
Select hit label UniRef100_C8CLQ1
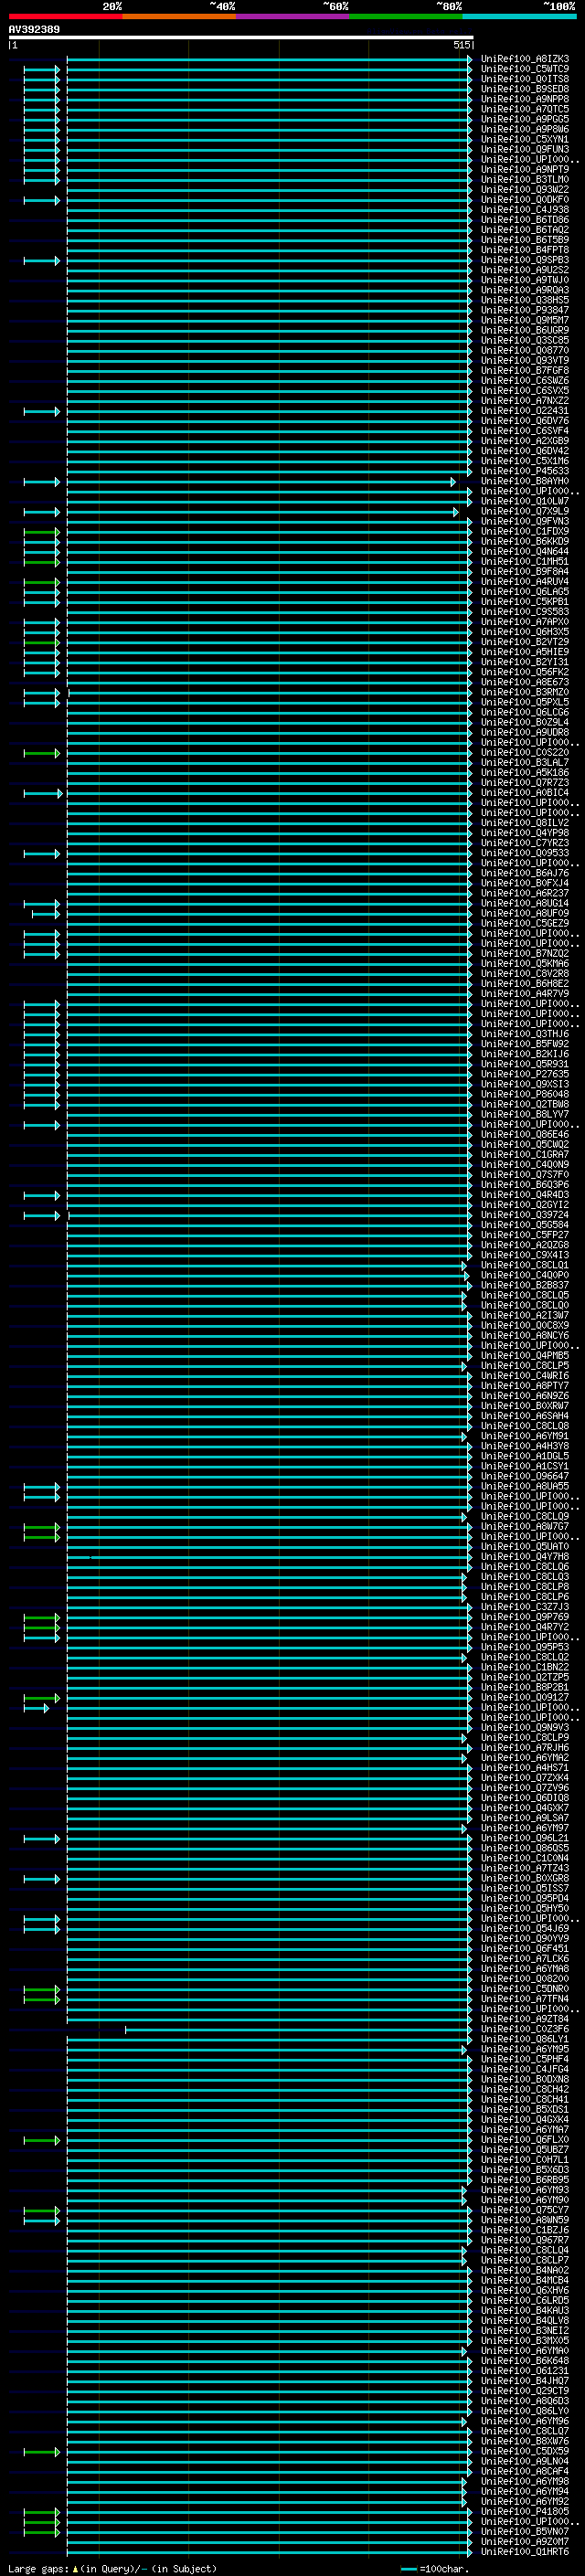[525, 1265]
